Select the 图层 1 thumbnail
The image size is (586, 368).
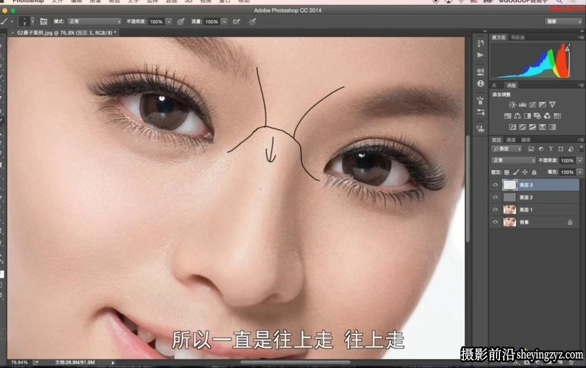509,210
